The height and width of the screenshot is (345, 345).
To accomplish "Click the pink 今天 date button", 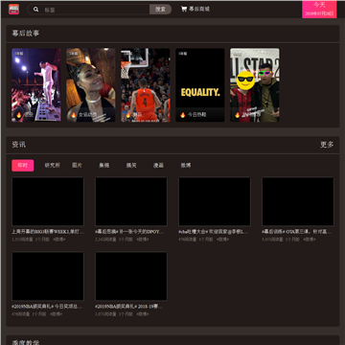I will 319,10.
